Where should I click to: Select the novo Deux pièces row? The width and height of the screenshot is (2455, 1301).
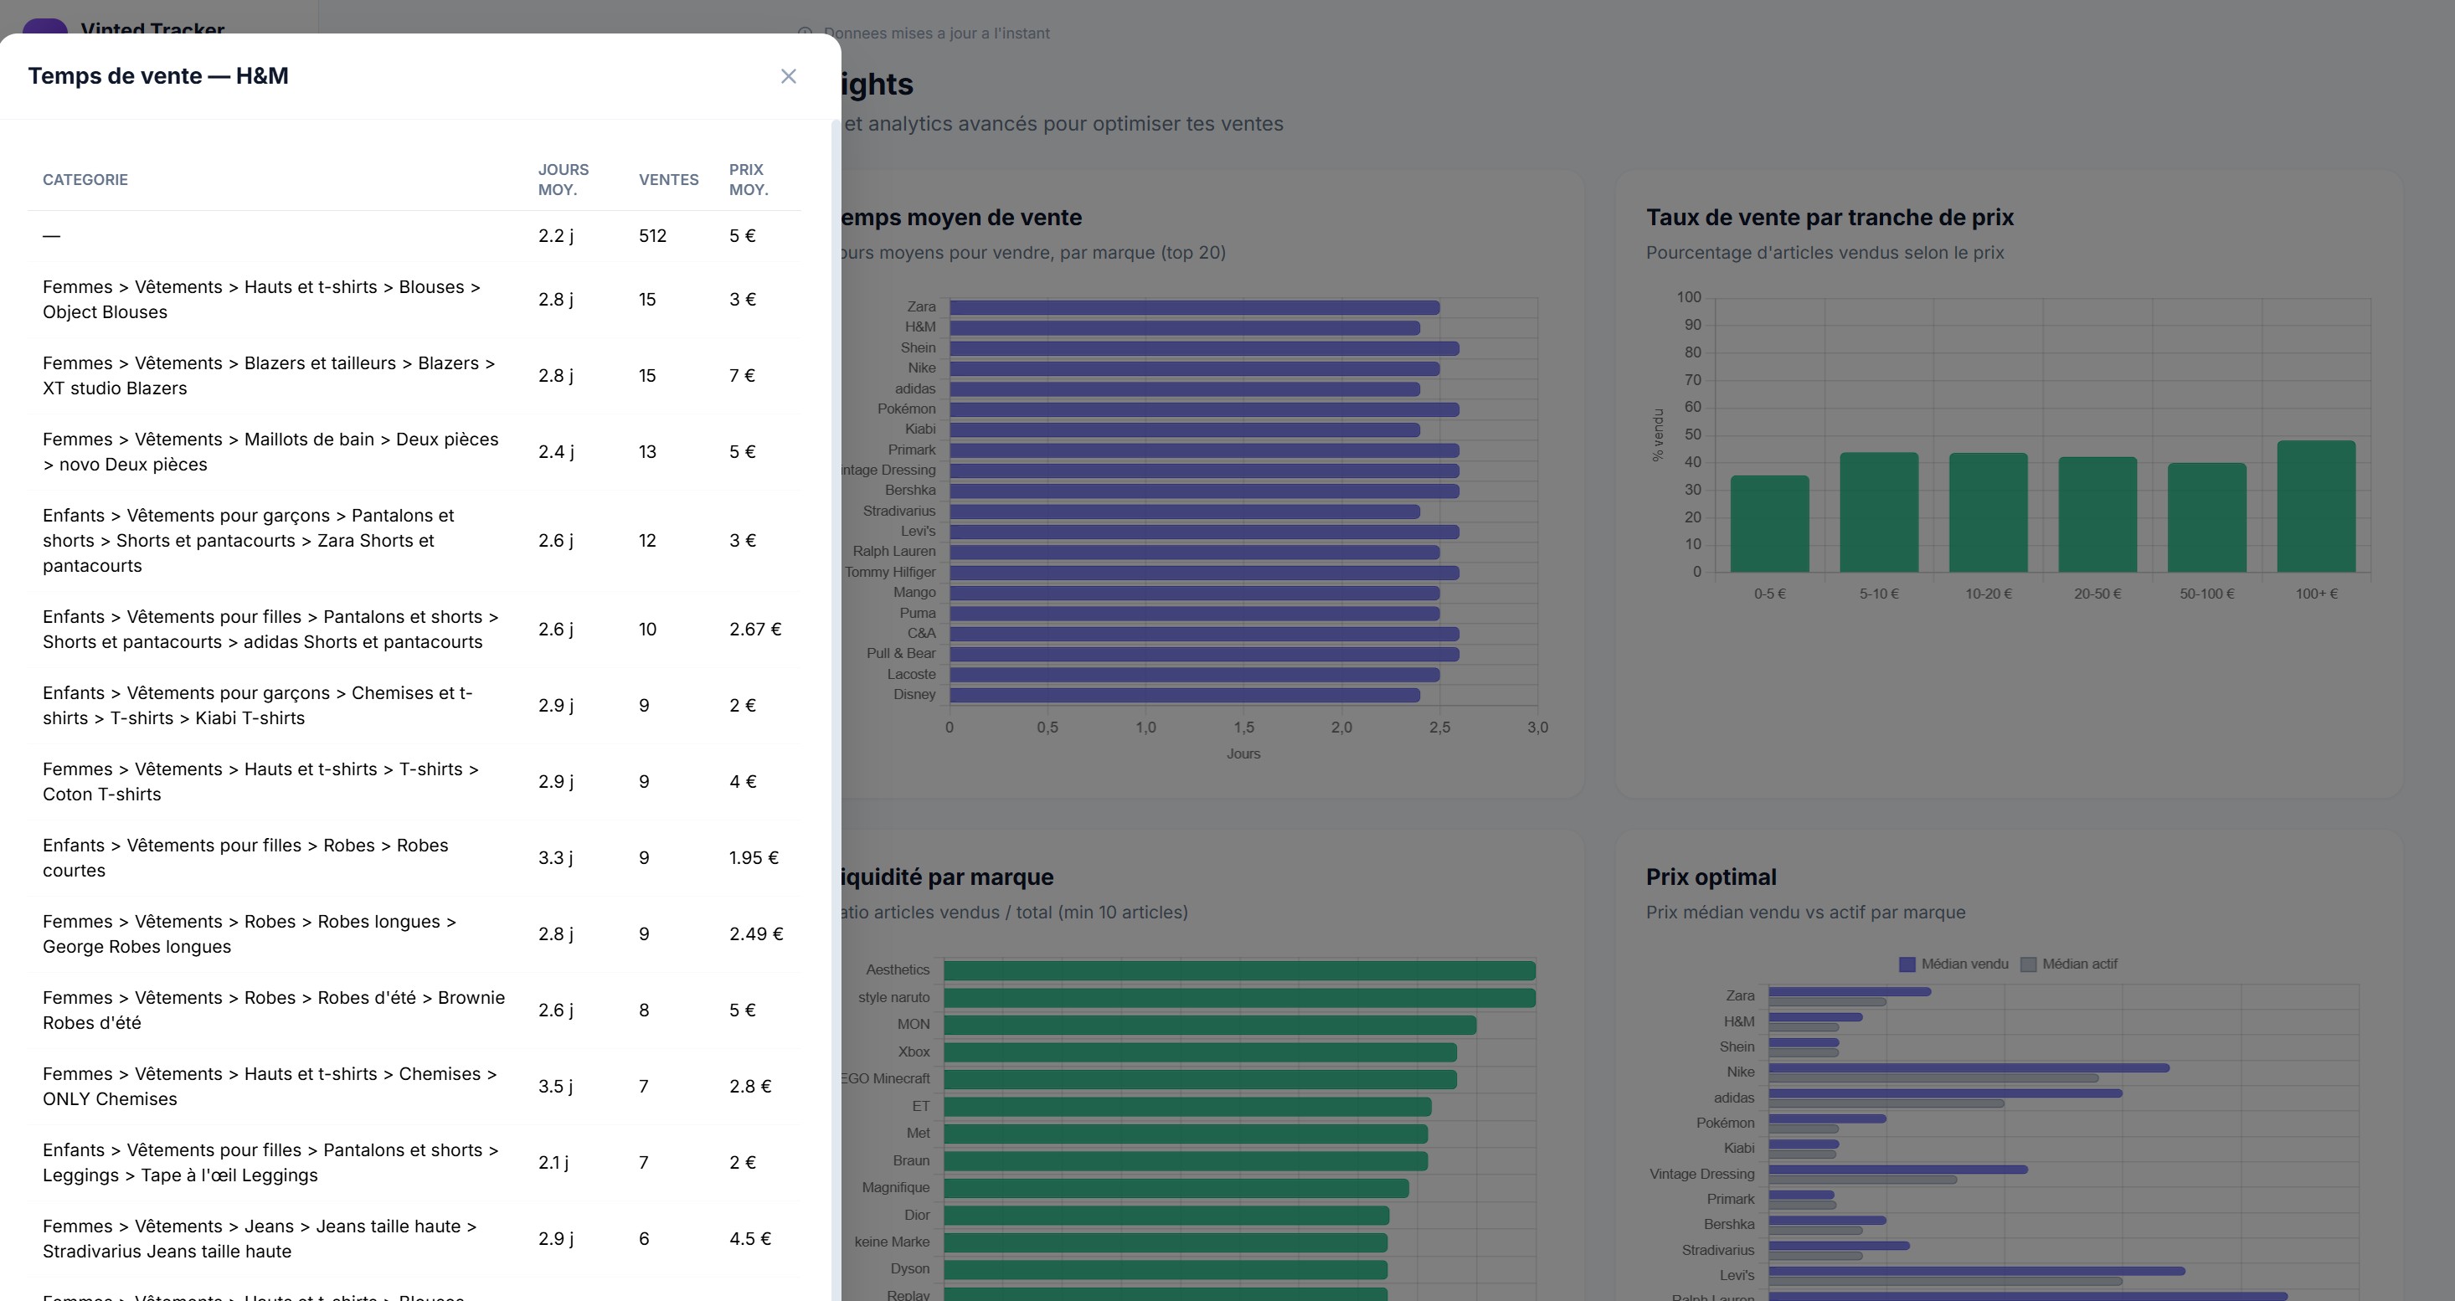coord(414,452)
